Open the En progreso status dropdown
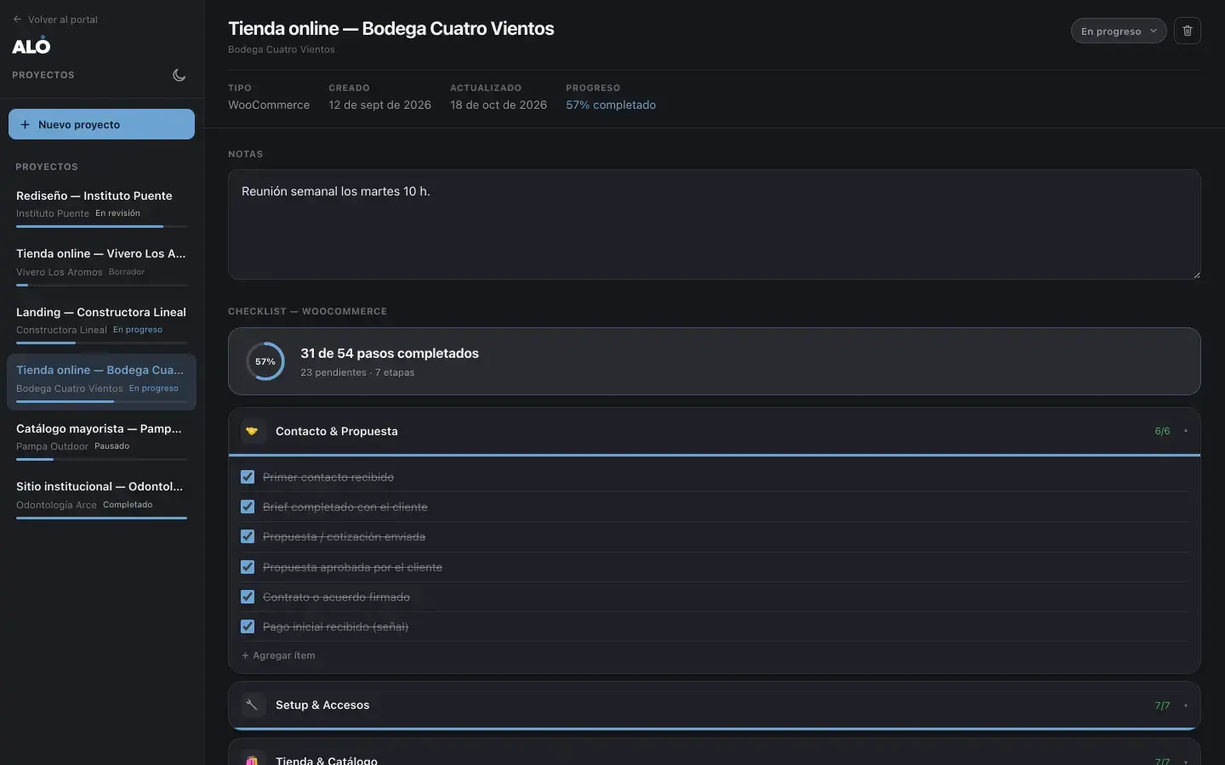Image resolution: width=1225 pixels, height=765 pixels. point(1119,31)
